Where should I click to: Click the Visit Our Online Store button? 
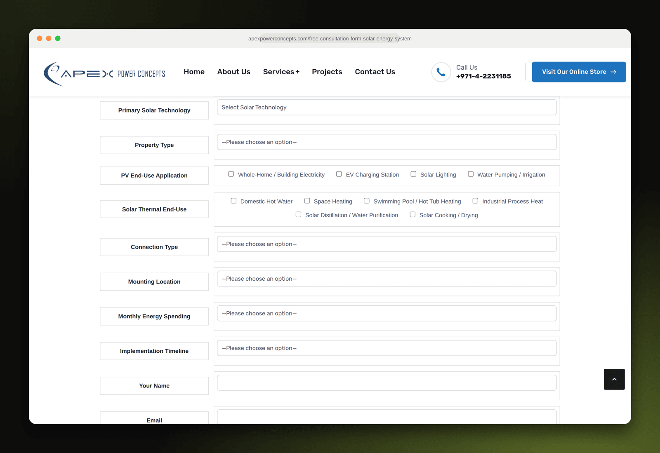(x=579, y=72)
